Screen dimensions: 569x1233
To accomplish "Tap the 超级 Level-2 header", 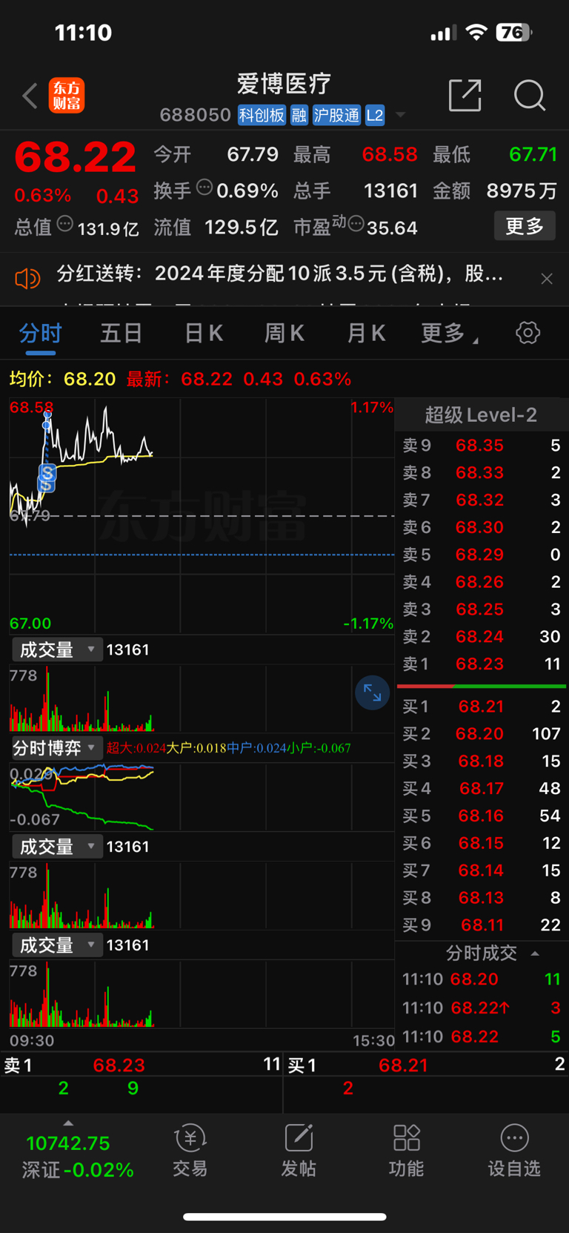I will [x=481, y=415].
